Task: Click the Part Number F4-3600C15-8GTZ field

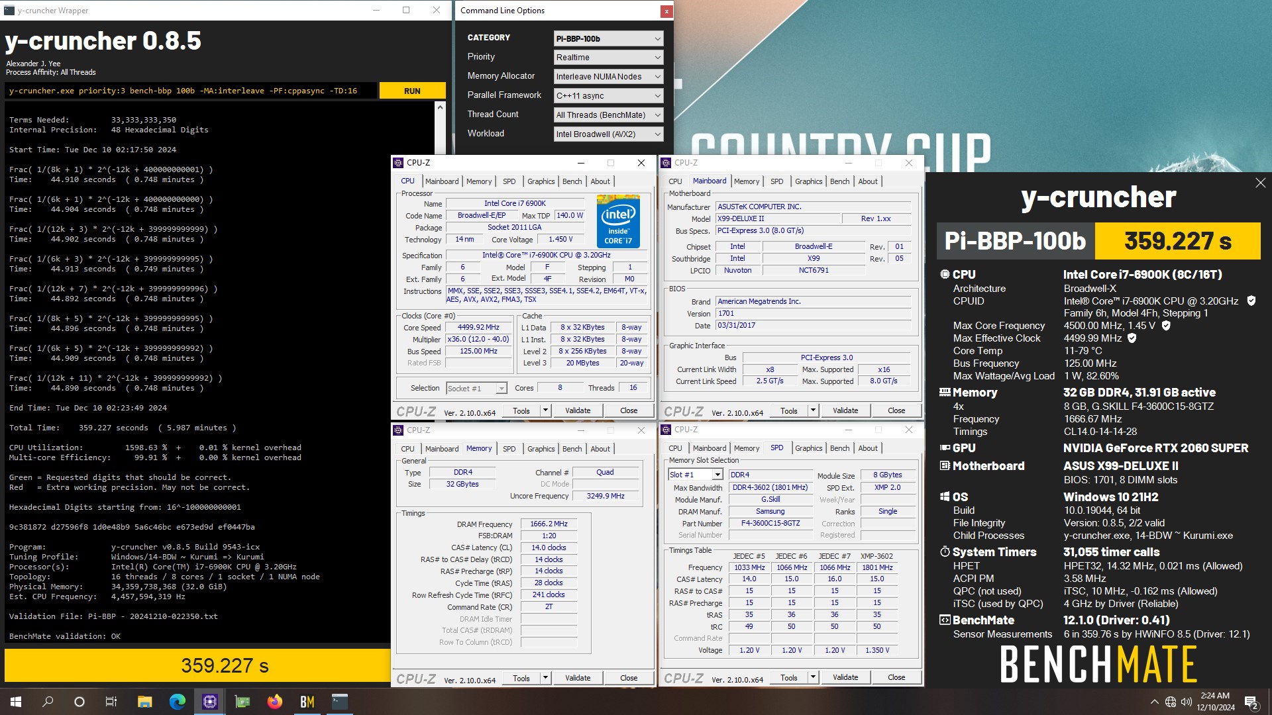Action: pyautogui.click(x=770, y=523)
